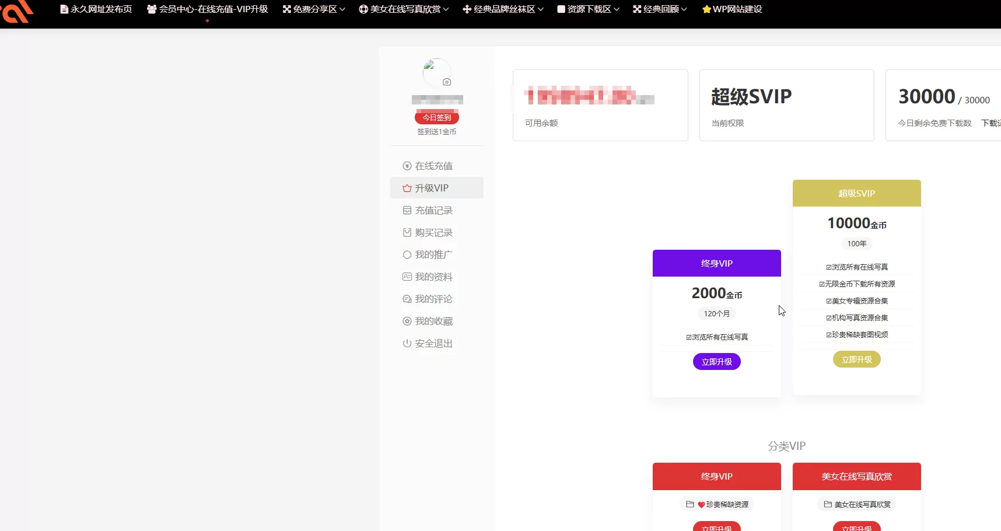Expand 资源下载区 dropdown arrow
The image size is (1001, 531).
point(616,9)
